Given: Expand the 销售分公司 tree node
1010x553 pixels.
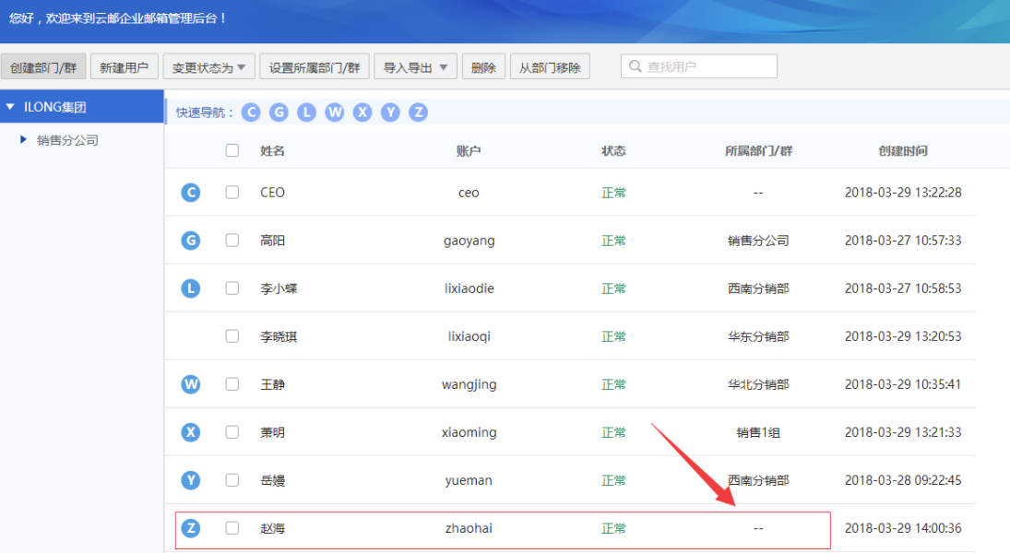Looking at the screenshot, I should click(23, 140).
